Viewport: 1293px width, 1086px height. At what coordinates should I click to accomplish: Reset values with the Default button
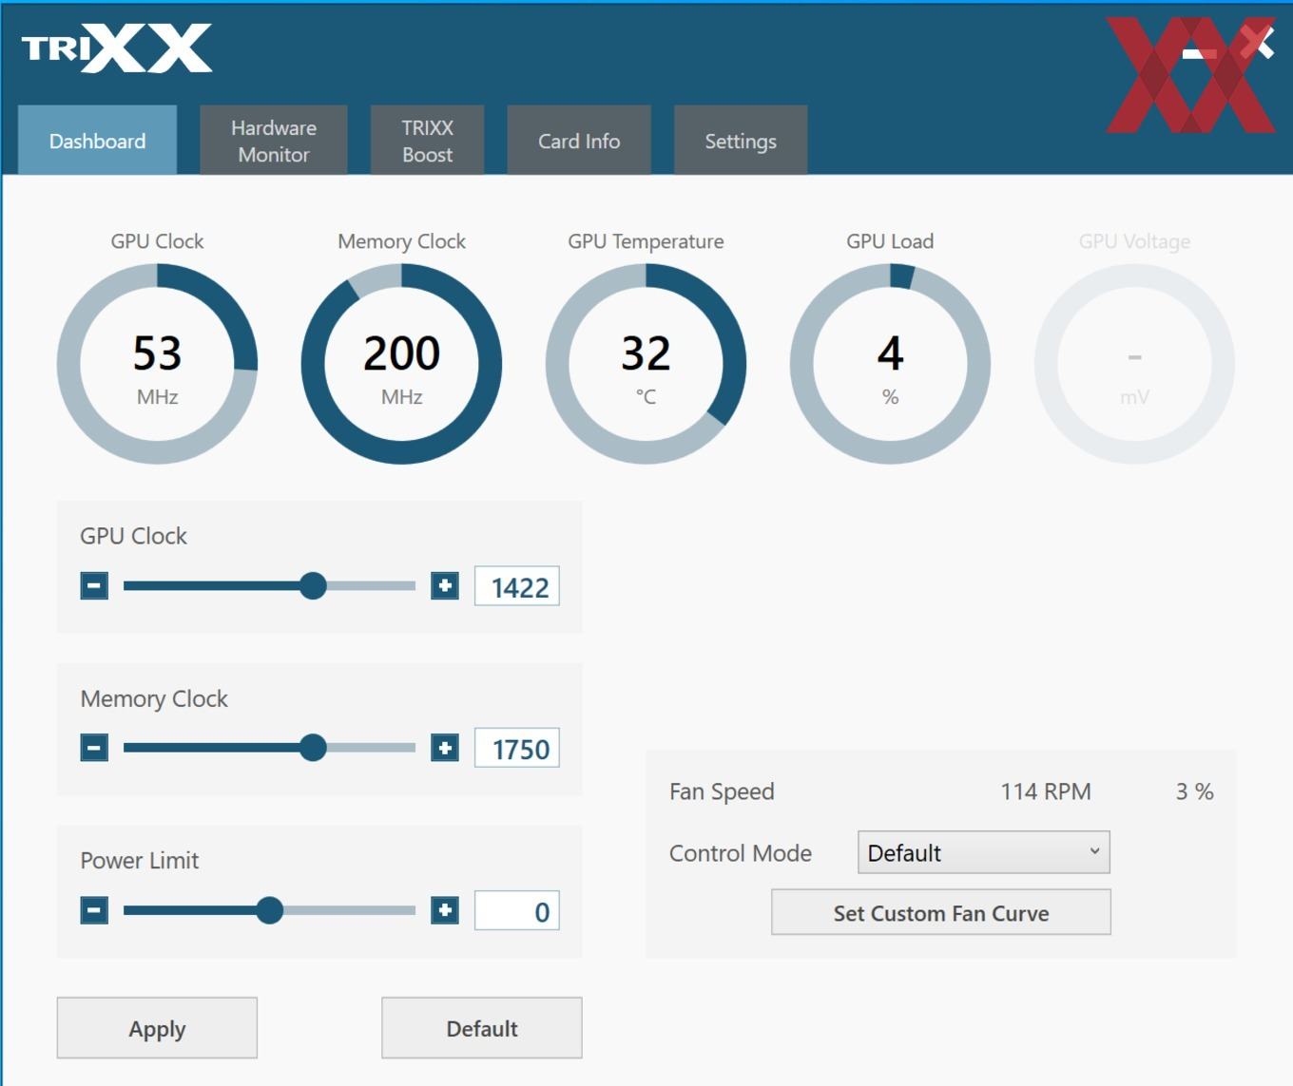coord(482,1028)
